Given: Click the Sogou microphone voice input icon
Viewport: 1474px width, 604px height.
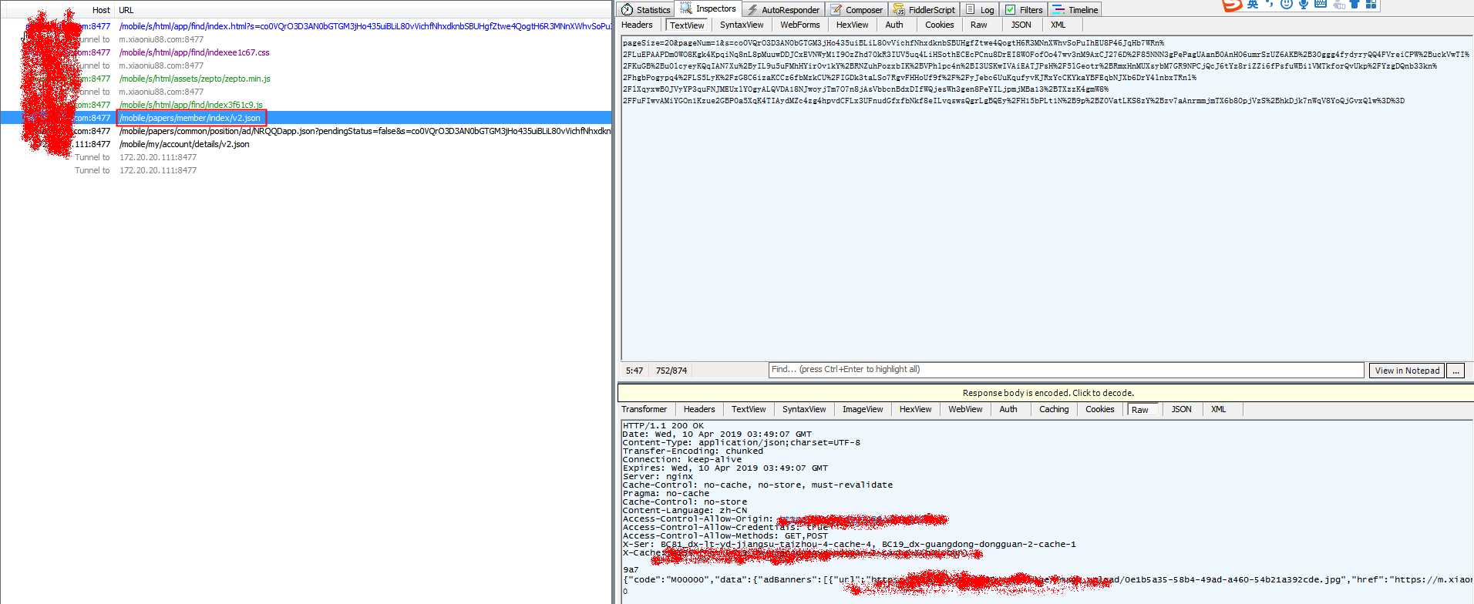Looking at the screenshot, I should tap(1304, 4).
